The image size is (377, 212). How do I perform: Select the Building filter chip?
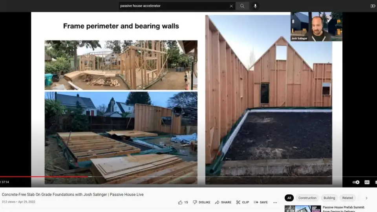(329, 198)
